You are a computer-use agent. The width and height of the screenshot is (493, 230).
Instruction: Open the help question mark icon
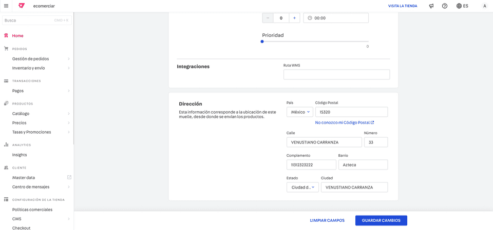coord(445,6)
